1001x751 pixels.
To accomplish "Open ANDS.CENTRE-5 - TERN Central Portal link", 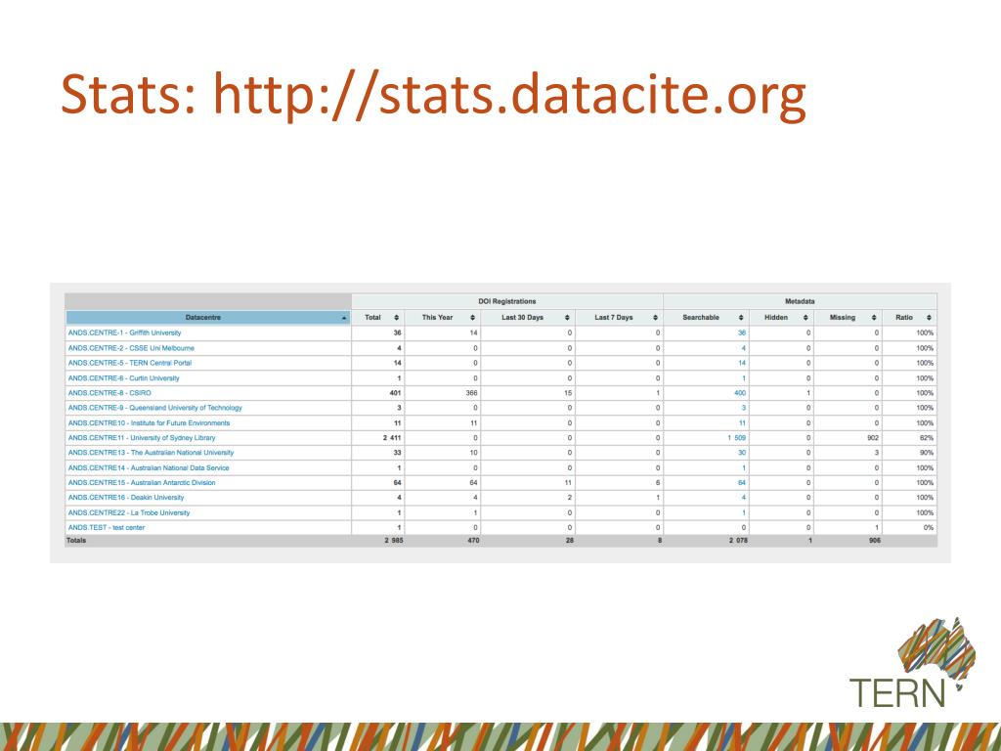I will pos(130,363).
